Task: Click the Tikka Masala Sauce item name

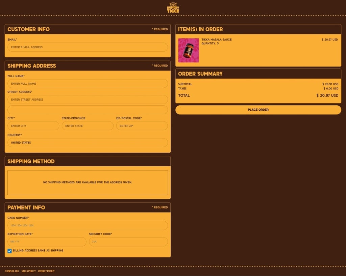Action: 217,40
